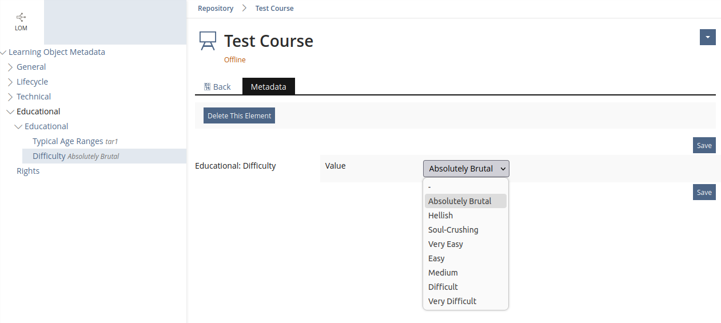Select Typical Age Ranges tree item

pyautogui.click(x=67, y=141)
